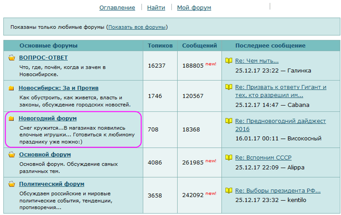Open the Найти search page
This screenshot has height=215, width=341.
click(156, 8)
